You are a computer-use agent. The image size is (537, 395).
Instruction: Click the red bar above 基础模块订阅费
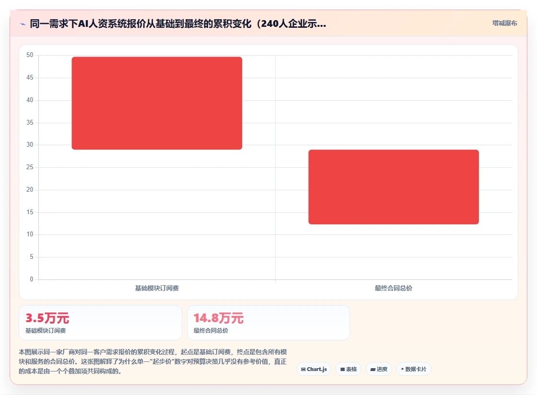pos(157,103)
